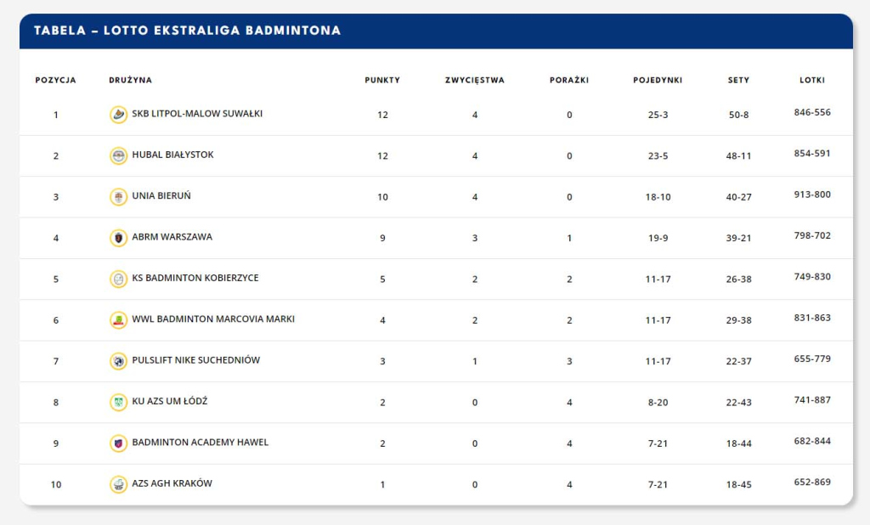Viewport: 870px width, 525px height.
Task: Click the Punkty column header
Action: tap(382, 81)
